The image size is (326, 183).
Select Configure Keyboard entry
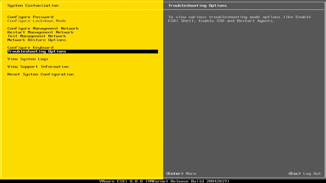30,48
